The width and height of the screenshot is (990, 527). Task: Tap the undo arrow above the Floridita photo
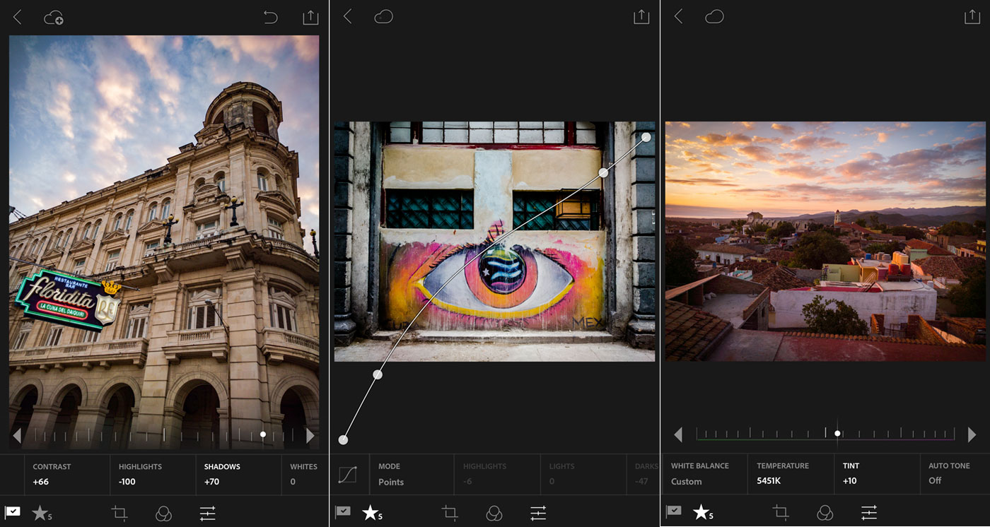coord(270,18)
